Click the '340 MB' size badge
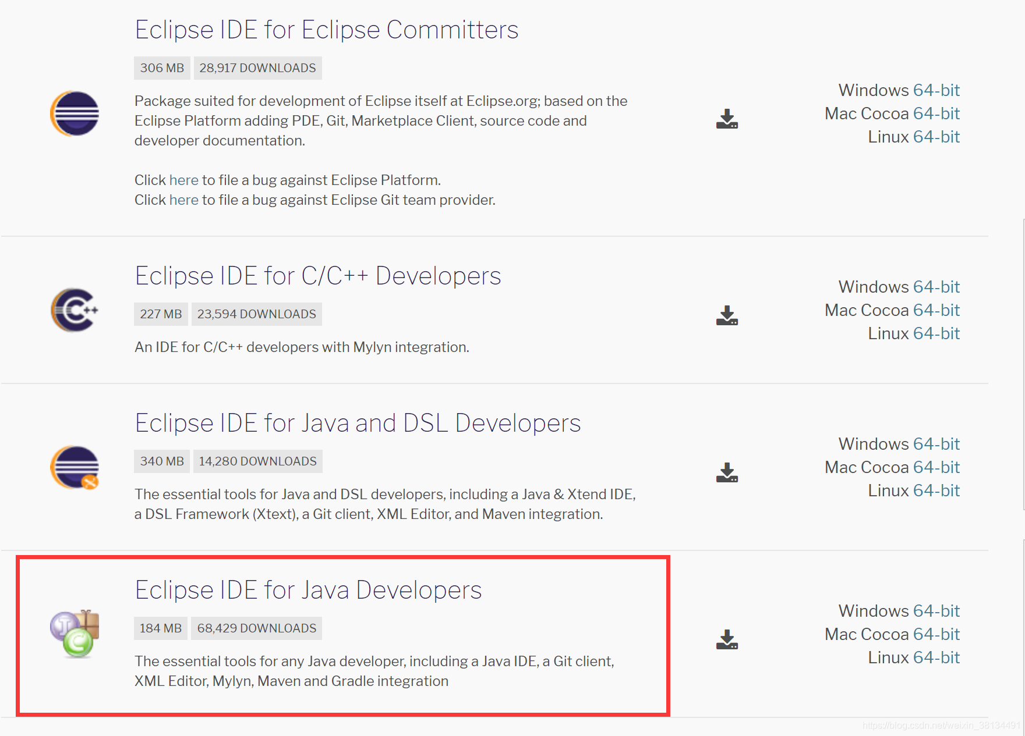 pyautogui.click(x=162, y=461)
